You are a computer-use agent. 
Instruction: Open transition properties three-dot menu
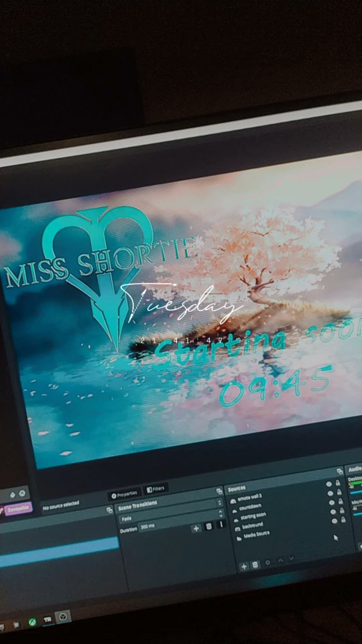pos(221,524)
